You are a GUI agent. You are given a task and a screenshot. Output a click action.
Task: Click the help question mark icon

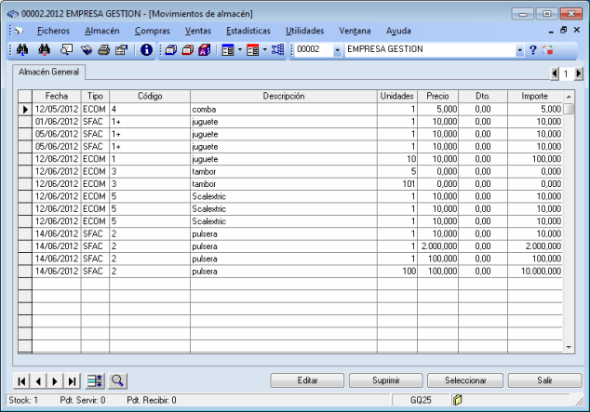click(x=533, y=49)
